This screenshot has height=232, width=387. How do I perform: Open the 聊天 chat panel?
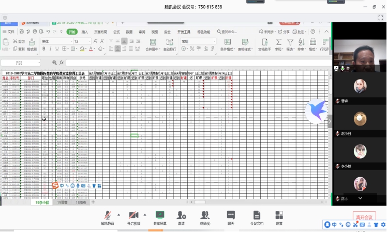click(x=231, y=217)
